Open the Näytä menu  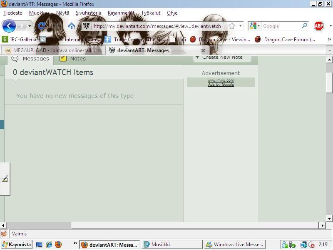[x=62, y=13]
